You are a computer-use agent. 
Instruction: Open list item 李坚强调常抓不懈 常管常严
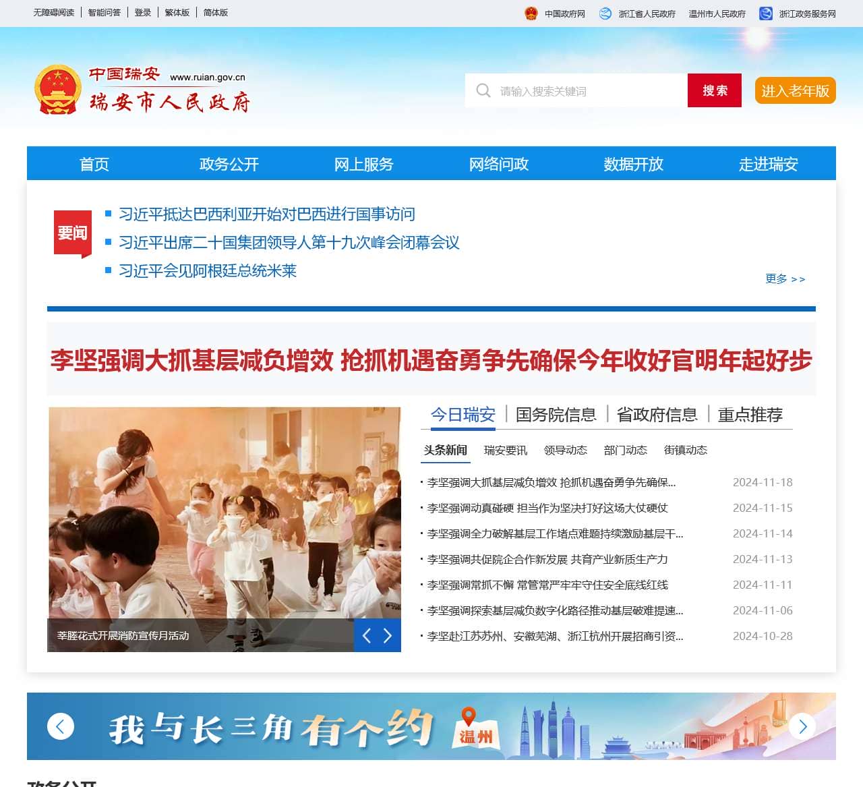coord(547,585)
